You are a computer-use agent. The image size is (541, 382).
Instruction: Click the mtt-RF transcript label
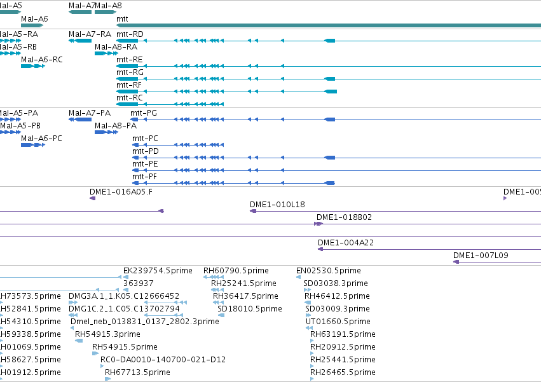[129, 85]
